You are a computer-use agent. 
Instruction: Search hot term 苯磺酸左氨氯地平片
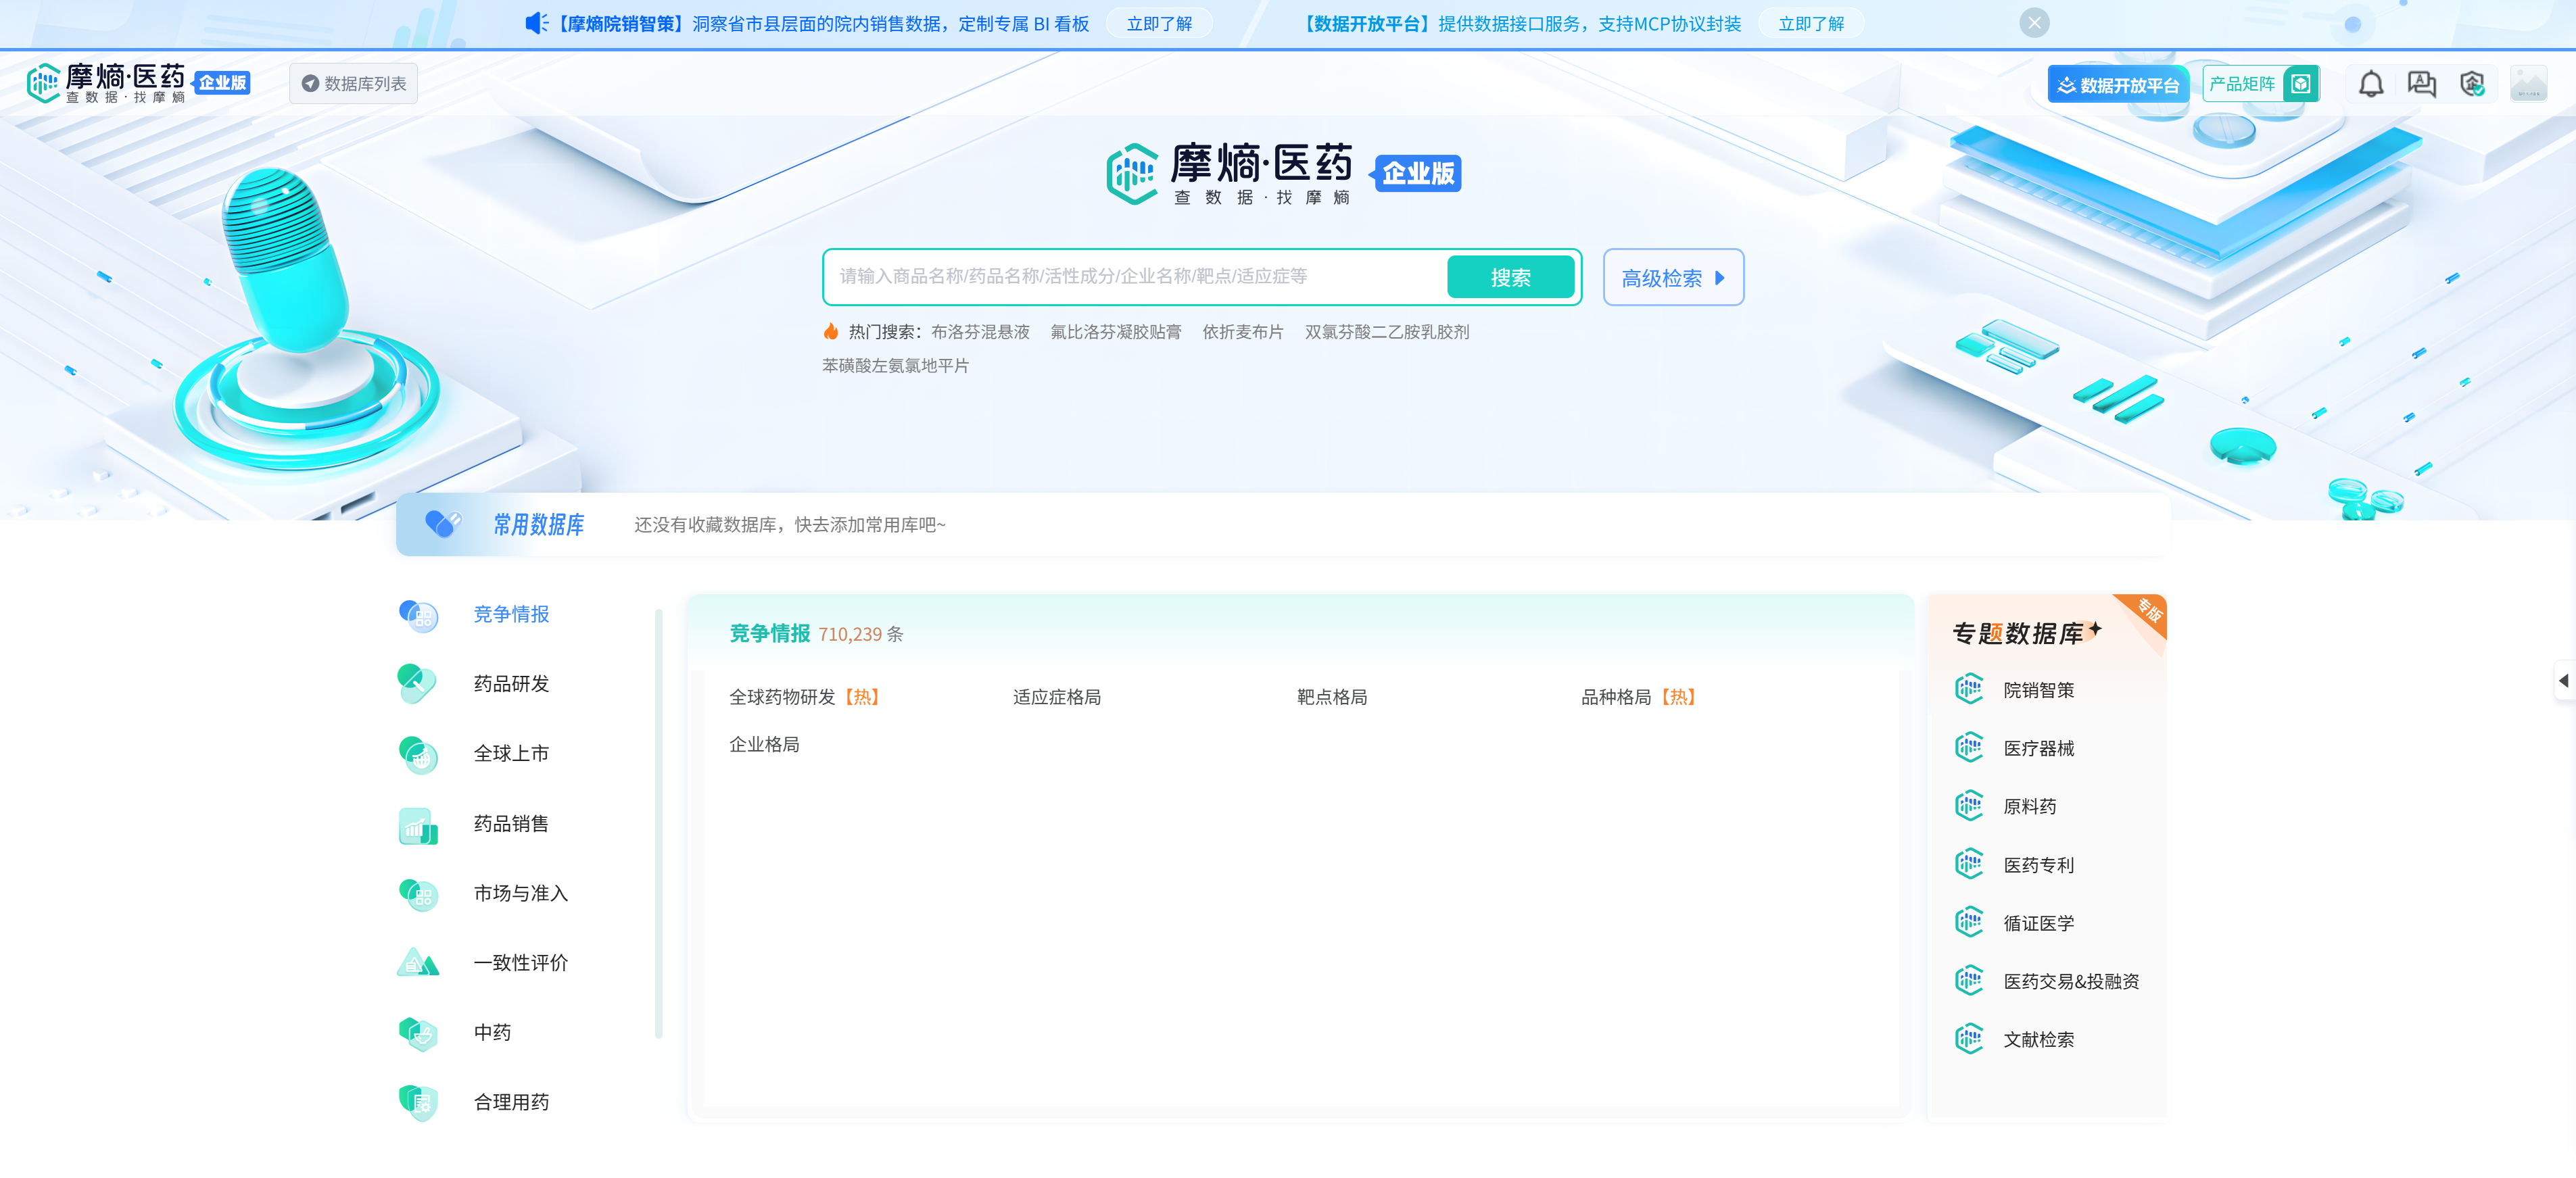click(x=895, y=366)
